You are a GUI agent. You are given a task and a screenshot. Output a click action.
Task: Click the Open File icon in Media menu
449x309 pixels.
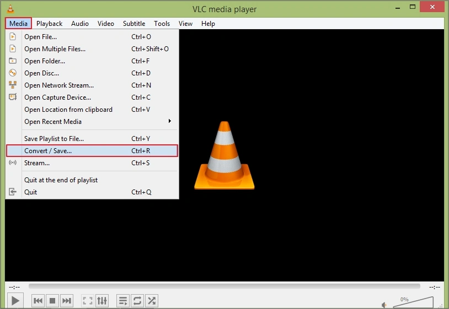tap(13, 36)
